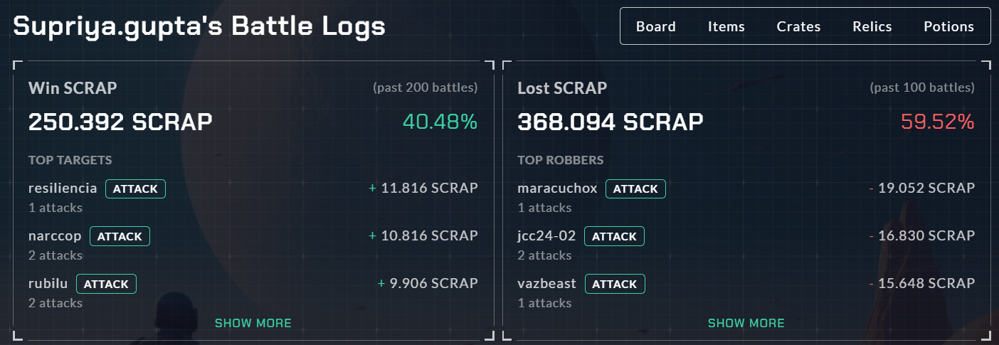Viewport: 999px width, 345px height.
Task: Click the maracuchox player name
Action: pyautogui.click(x=557, y=189)
